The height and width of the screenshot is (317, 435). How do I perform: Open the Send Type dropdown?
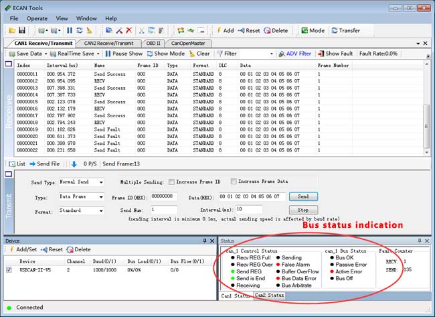pyautogui.click(x=81, y=182)
